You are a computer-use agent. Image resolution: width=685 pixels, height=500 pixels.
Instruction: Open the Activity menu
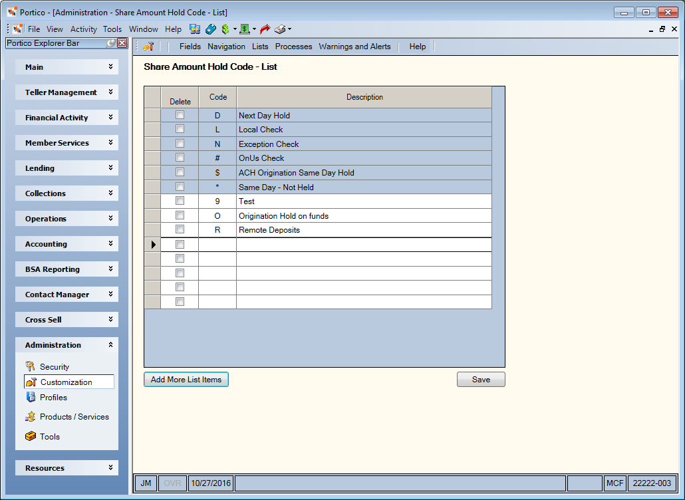point(83,29)
